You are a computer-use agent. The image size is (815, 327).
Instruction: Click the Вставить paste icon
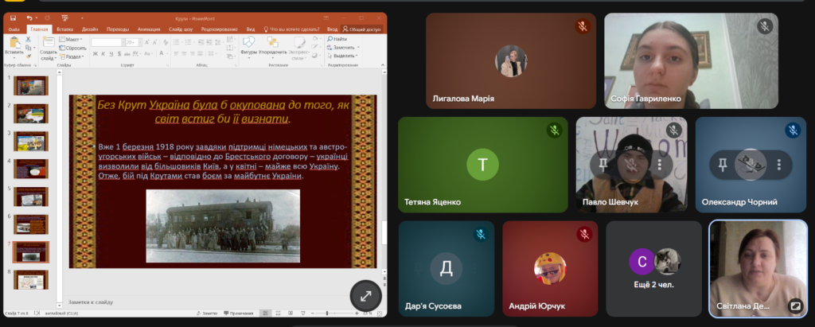tap(14, 45)
